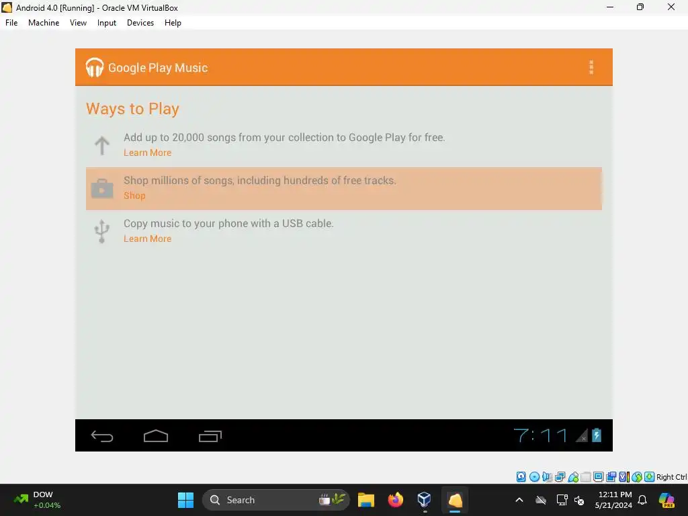
Task: Click the OneDrive cloud tray icon
Action: [x=541, y=500]
